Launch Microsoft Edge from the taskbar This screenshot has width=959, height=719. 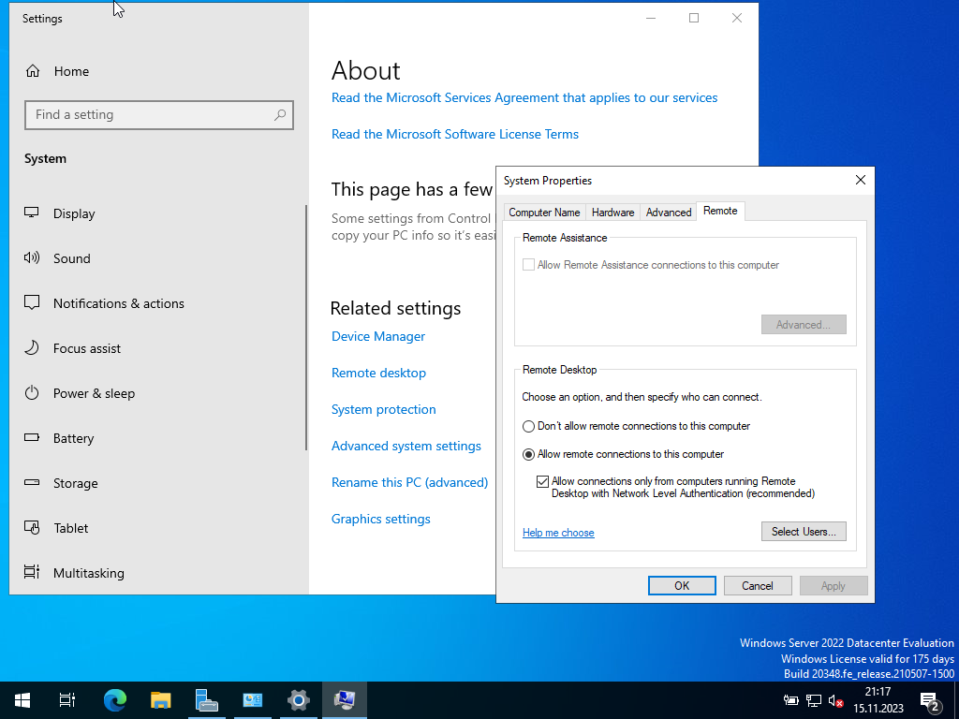[x=115, y=700]
